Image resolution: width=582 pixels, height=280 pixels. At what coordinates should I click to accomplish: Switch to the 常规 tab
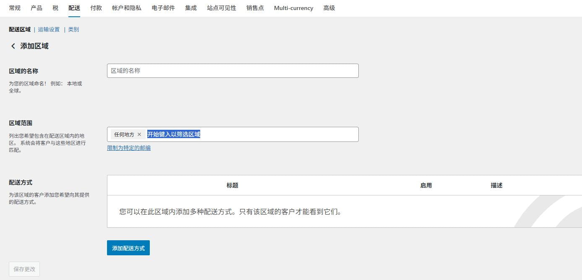(x=14, y=8)
